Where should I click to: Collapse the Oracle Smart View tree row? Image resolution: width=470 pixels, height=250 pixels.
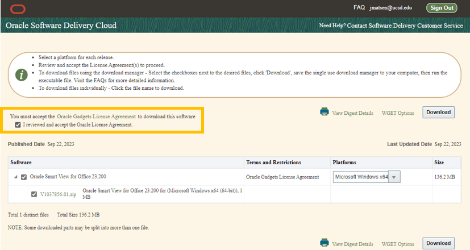coord(15,177)
